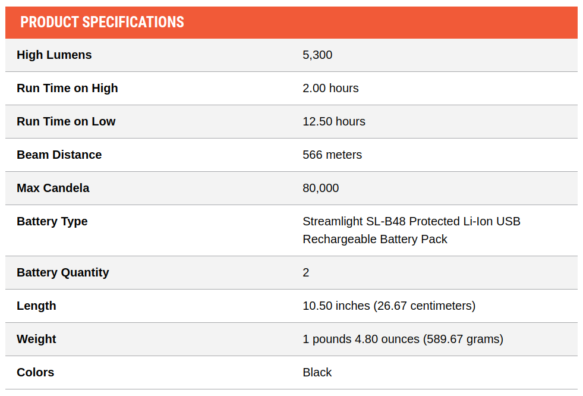Select the Weight label

(x=36, y=339)
